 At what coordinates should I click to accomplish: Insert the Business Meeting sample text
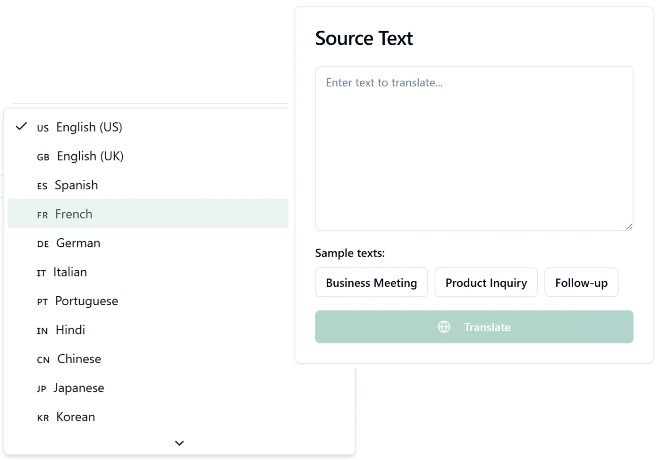371,283
